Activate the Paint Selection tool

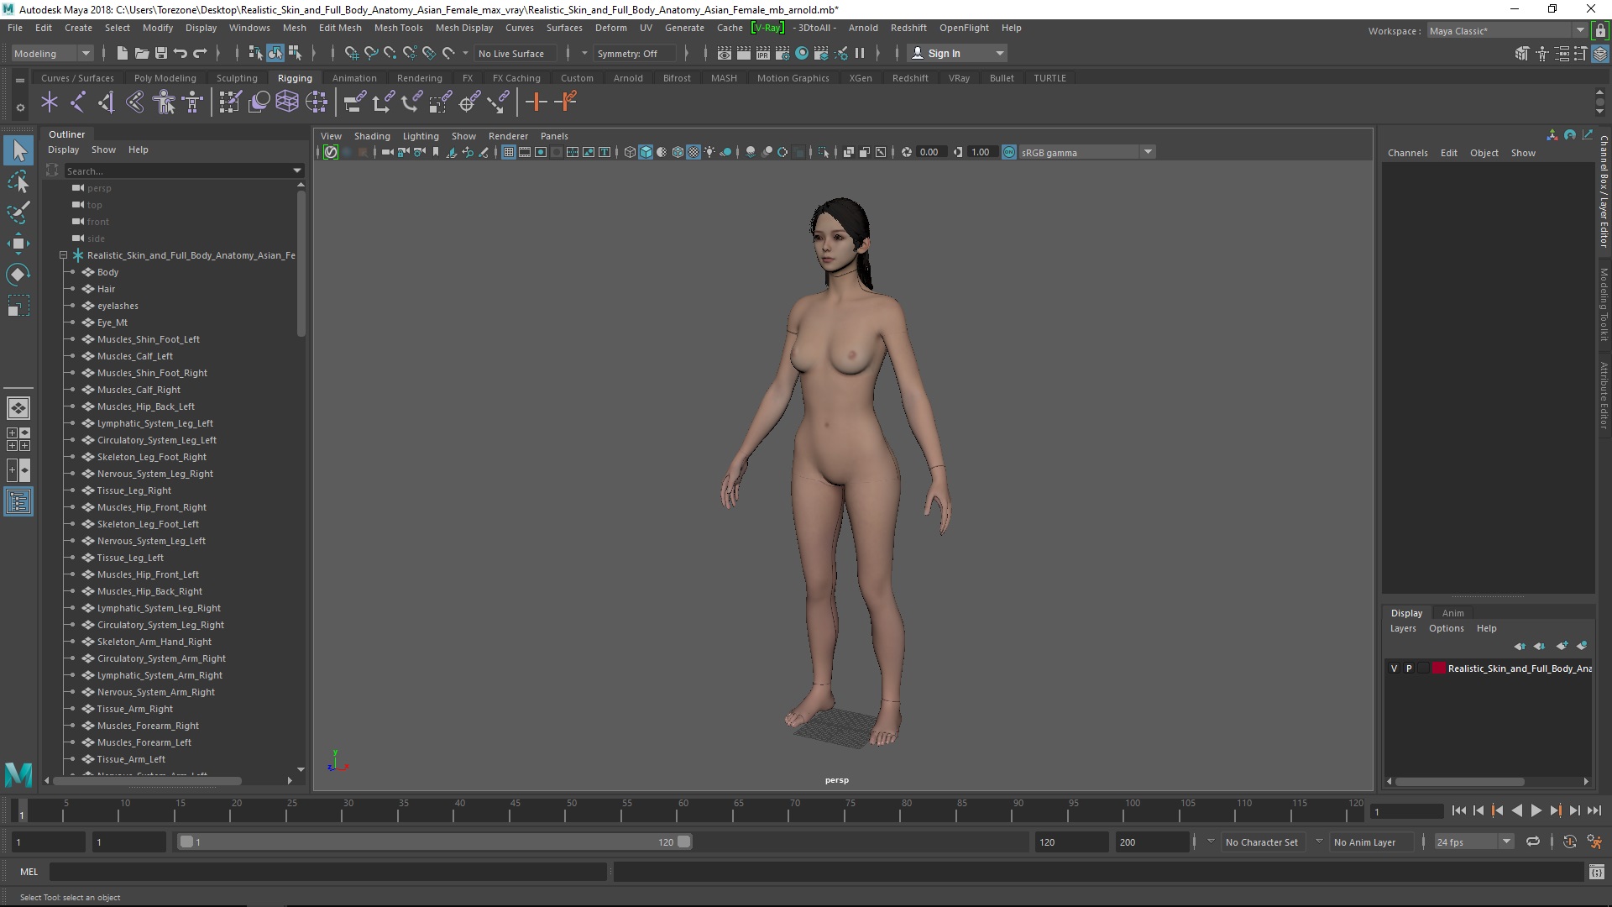(x=18, y=212)
